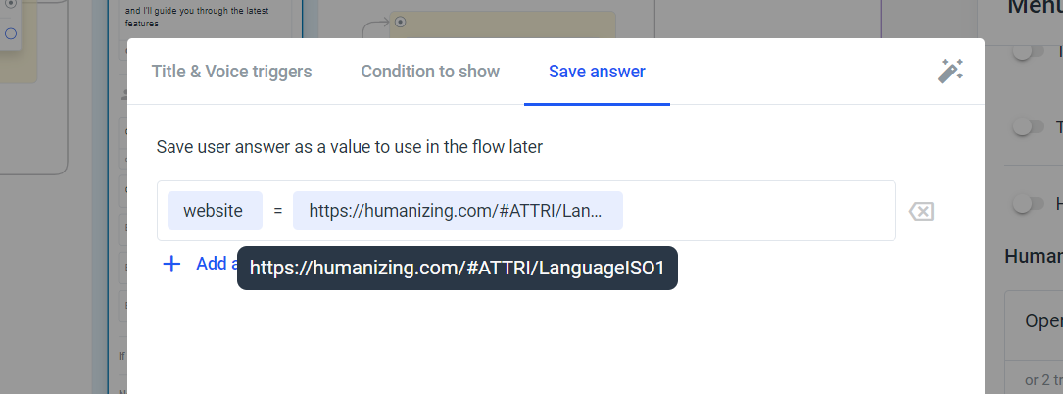Edit the https://humanizing.com value field
Image resolution: width=1063 pixels, height=394 pixels.
point(458,211)
